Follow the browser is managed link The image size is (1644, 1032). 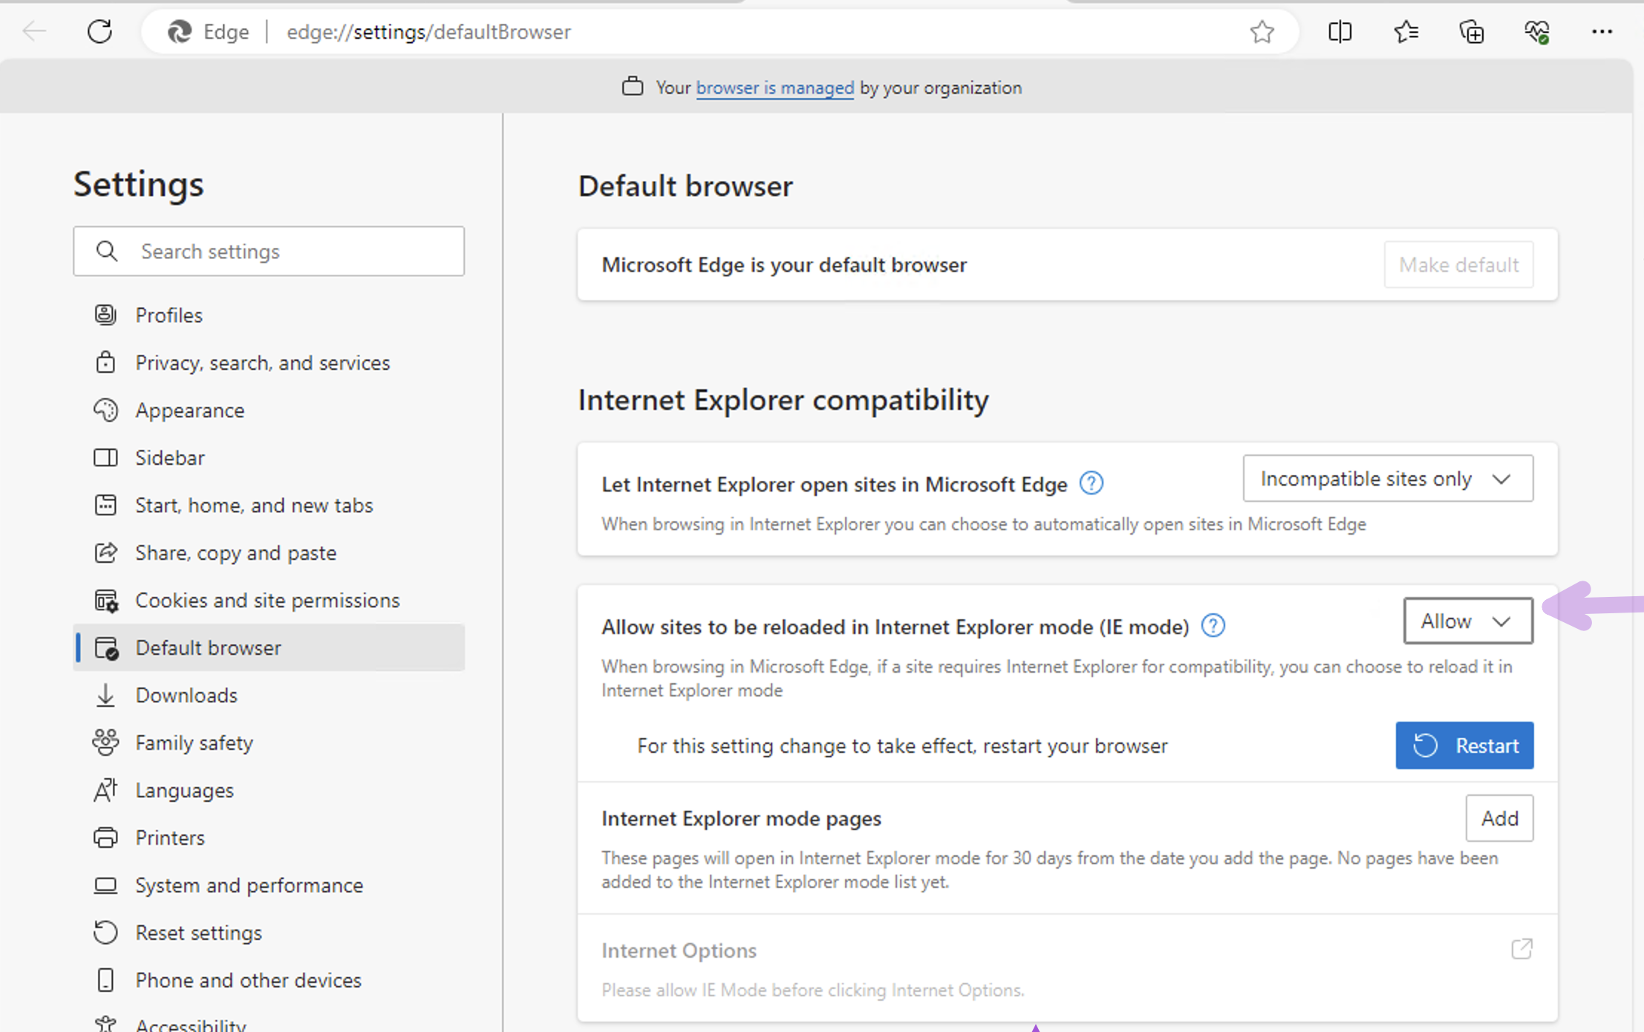(774, 88)
